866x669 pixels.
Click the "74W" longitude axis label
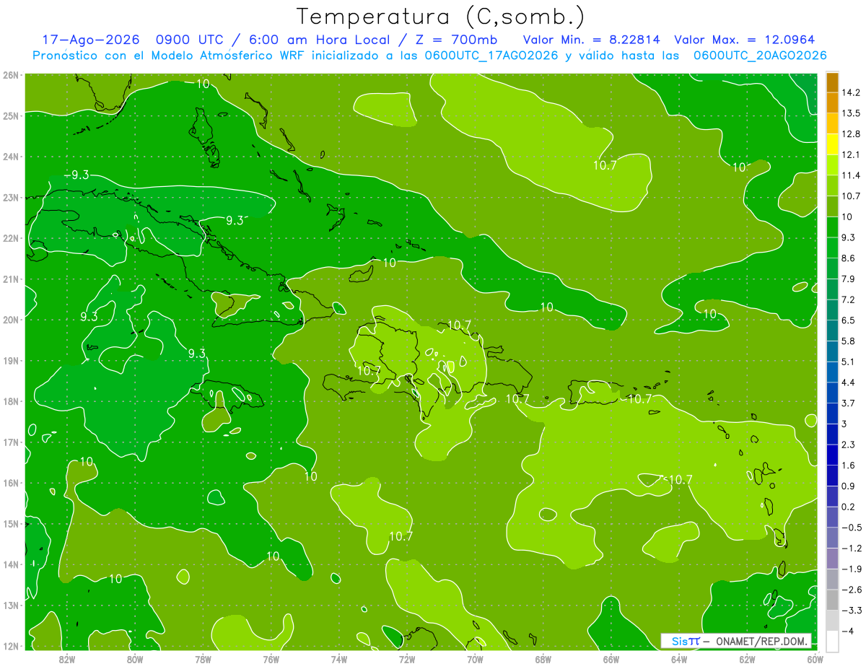point(339,659)
